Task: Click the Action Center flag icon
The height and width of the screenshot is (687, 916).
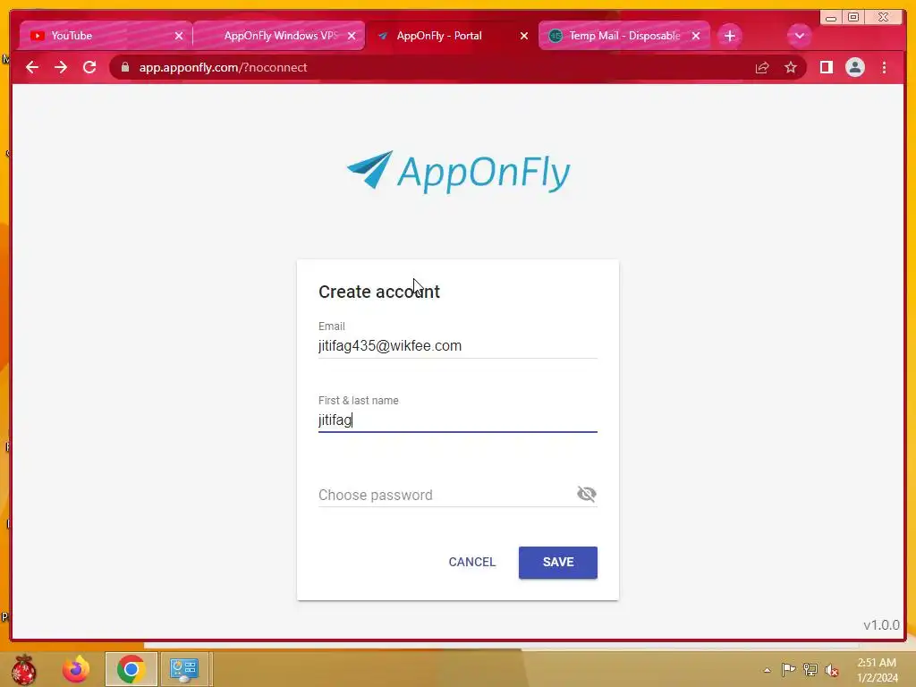Action: tap(788, 669)
